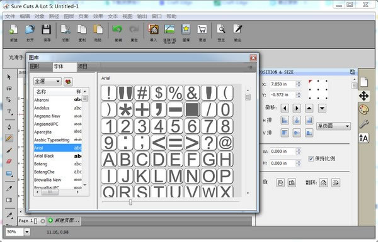Open the Path menu
This screenshot has height=242, width=378.
tap(54, 16)
